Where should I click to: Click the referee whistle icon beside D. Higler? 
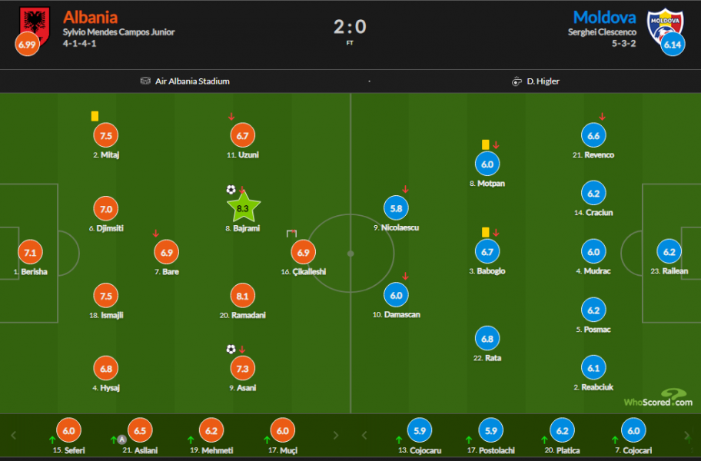[x=517, y=81]
